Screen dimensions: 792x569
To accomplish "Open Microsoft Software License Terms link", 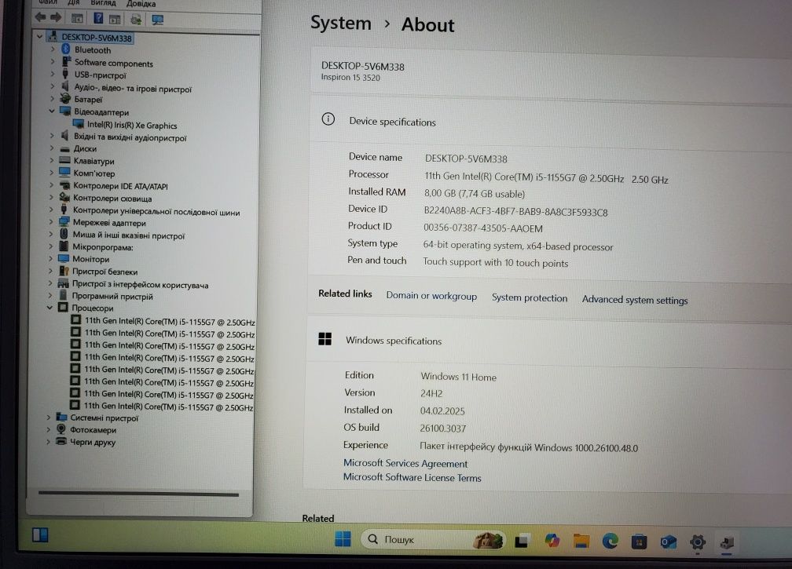I will point(412,477).
